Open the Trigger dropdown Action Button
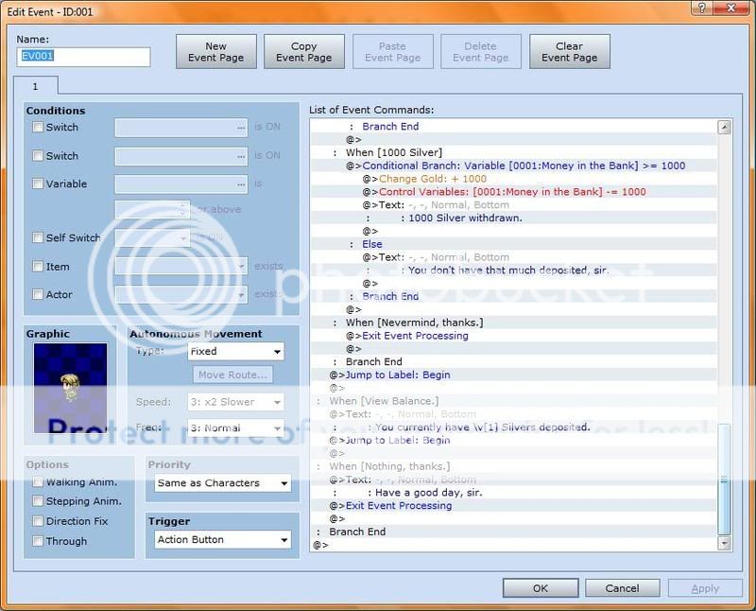 223,540
